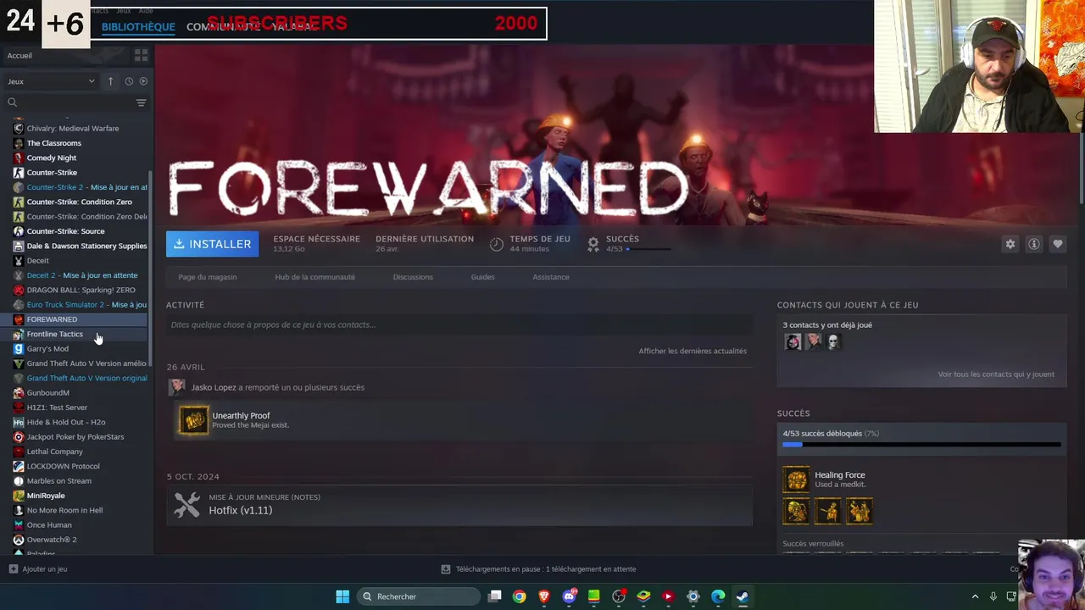This screenshot has height=610, width=1085.
Task: Open the Steam taskbar icon
Action: coord(743,596)
